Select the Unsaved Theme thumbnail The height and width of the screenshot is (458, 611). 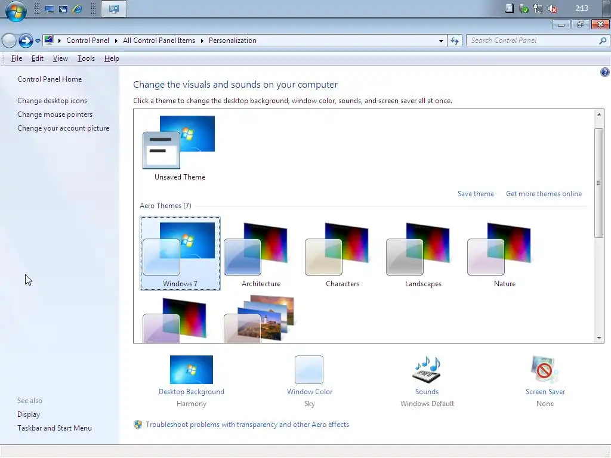click(x=180, y=148)
